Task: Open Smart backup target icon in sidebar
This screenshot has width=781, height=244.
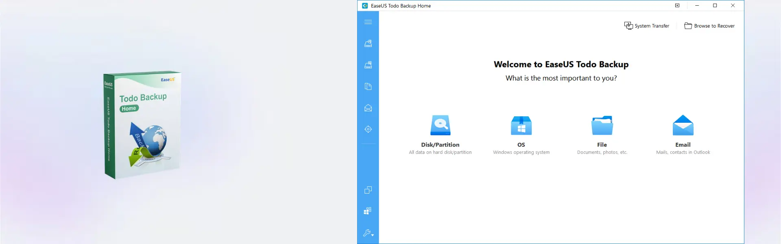Action: [x=368, y=129]
